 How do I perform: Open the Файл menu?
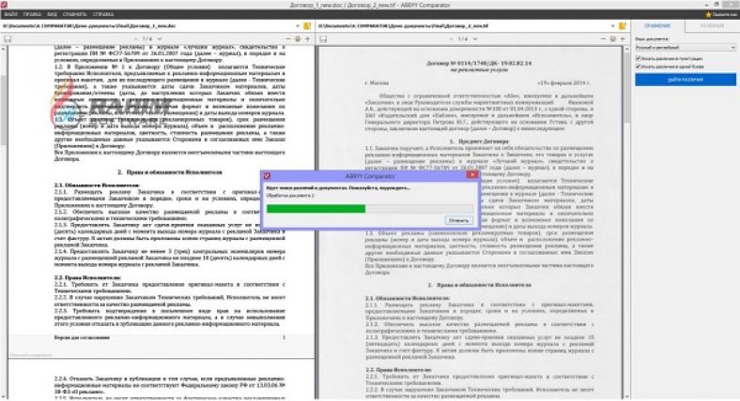point(11,16)
